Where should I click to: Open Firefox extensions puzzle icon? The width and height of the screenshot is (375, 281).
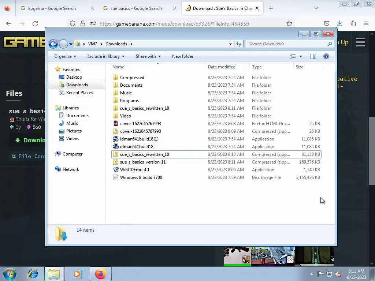pos(353,23)
